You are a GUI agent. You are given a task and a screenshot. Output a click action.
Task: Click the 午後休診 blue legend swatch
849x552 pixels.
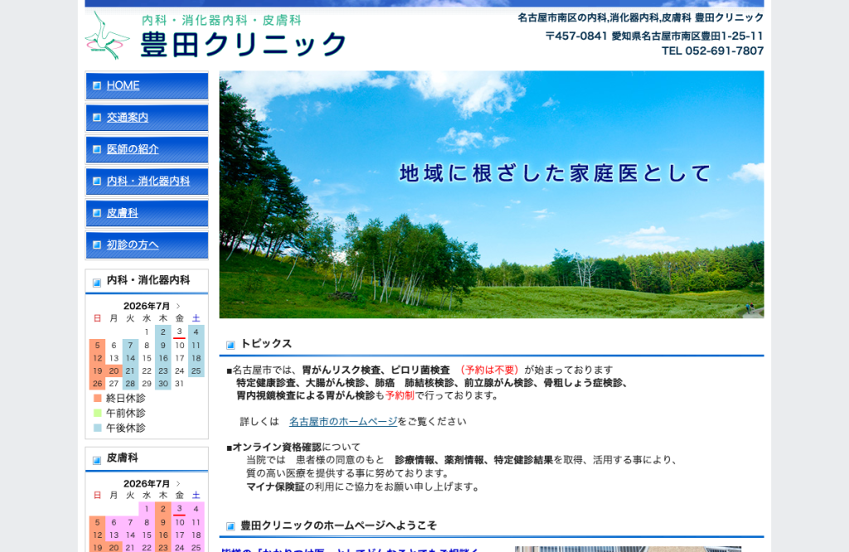click(98, 428)
